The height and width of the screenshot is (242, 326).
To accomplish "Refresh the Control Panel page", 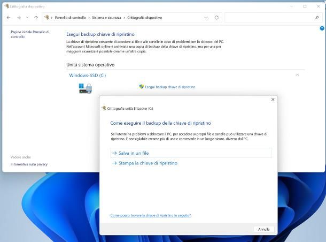I will click(216, 18).
